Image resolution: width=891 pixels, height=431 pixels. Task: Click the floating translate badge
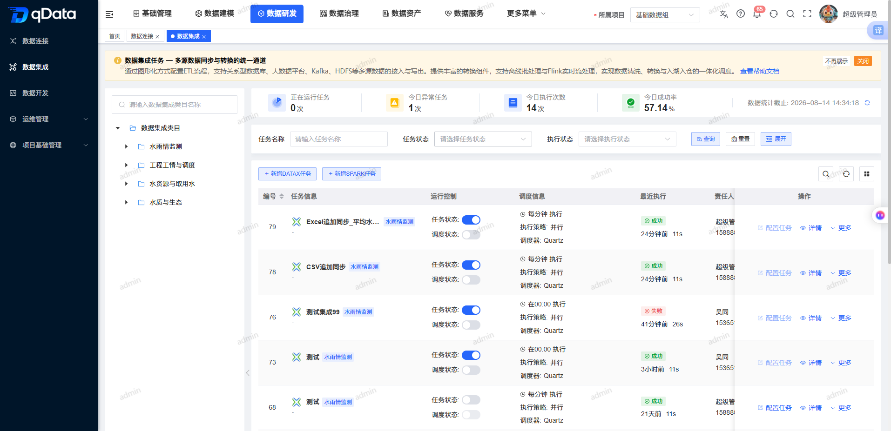click(x=878, y=31)
